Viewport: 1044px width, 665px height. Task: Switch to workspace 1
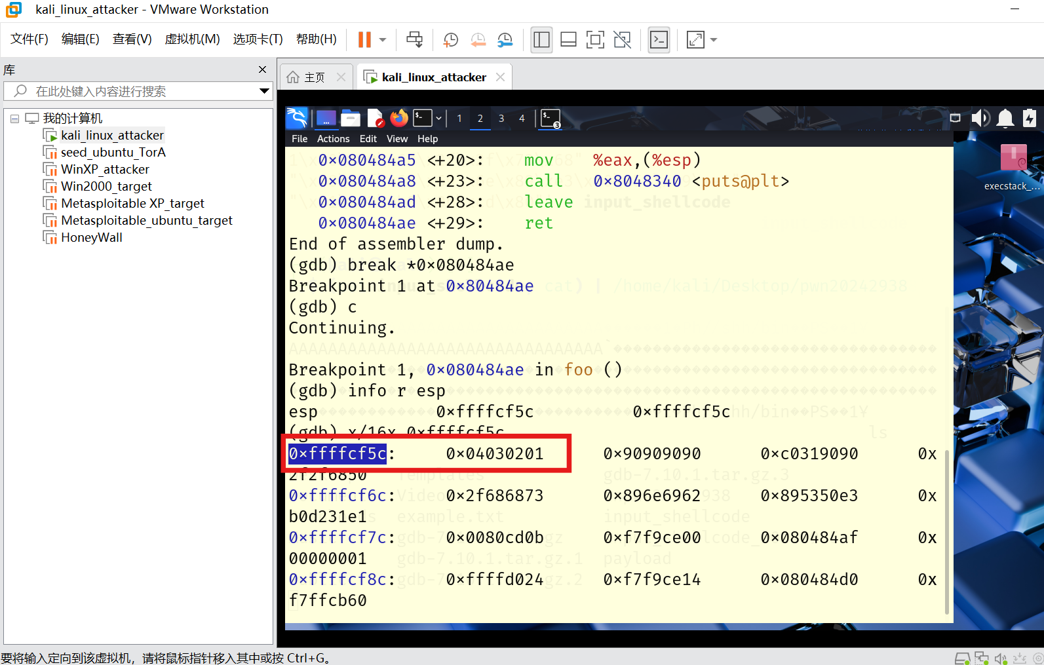[459, 119]
